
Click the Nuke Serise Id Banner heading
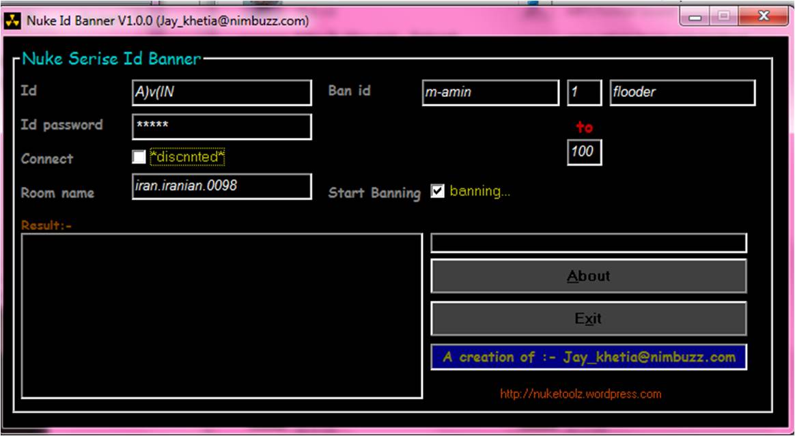click(111, 59)
